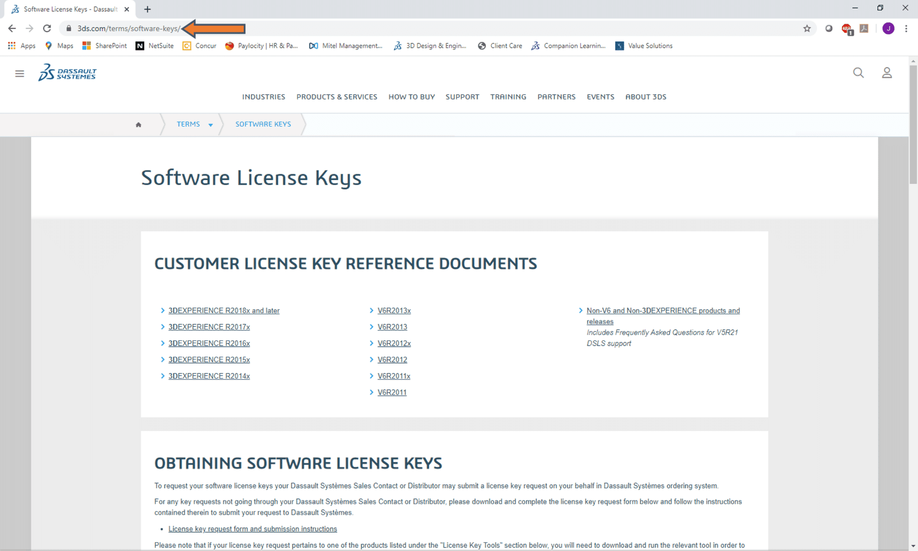
Task: Open PRODUCTS & SERVICES menu
Action: [337, 97]
